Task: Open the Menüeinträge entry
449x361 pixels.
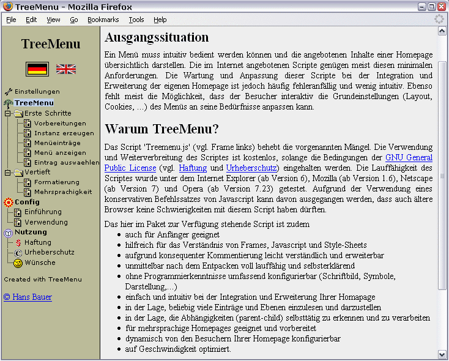Action: pyautogui.click(x=58, y=143)
